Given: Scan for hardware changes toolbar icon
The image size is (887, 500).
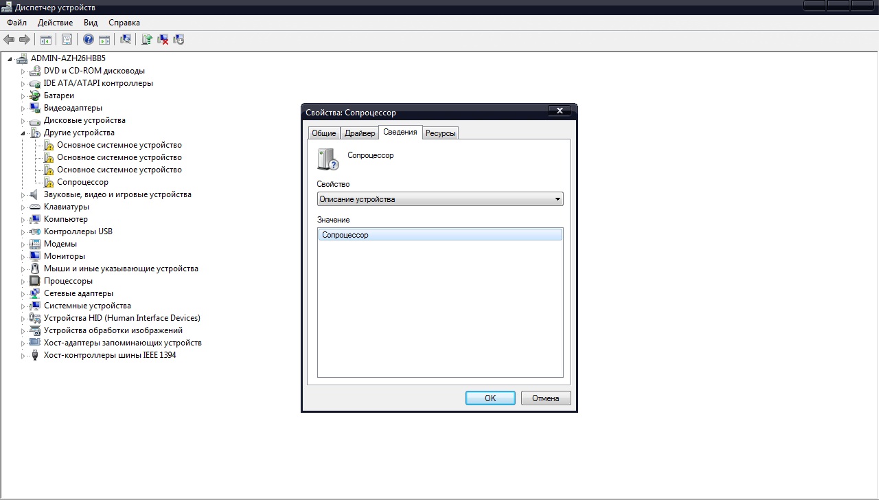Looking at the screenshot, I should pos(126,40).
